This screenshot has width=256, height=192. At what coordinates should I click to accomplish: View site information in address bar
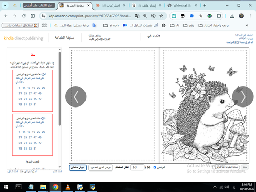coord(44,16)
